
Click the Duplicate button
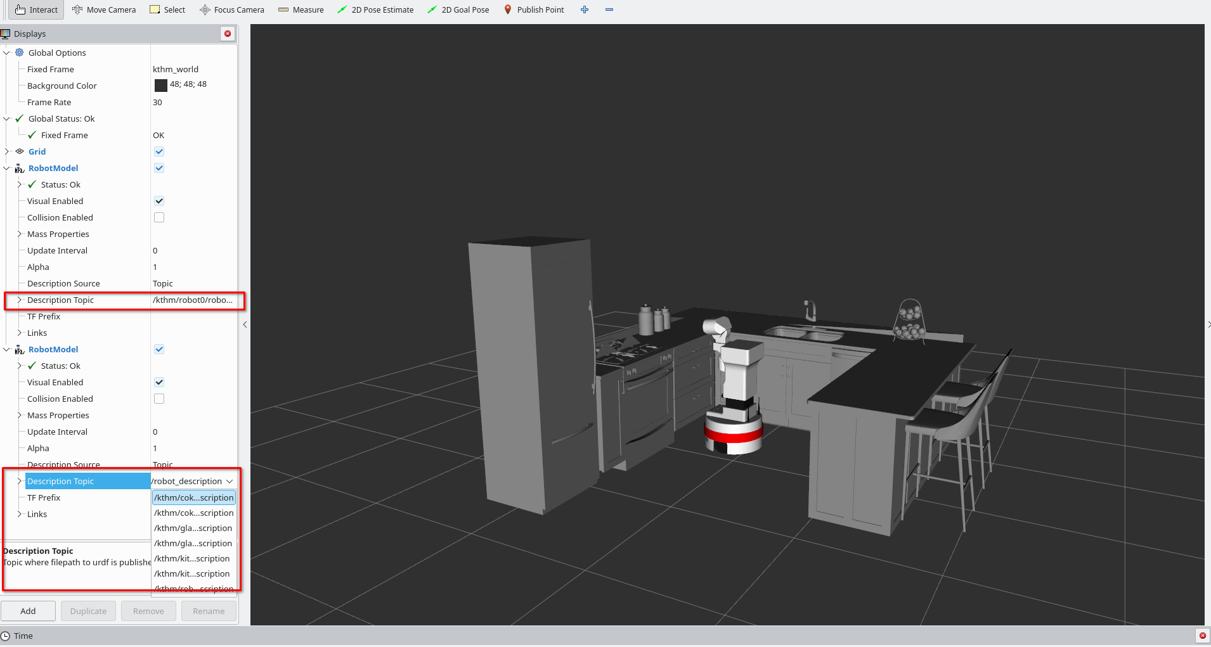(88, 611)
